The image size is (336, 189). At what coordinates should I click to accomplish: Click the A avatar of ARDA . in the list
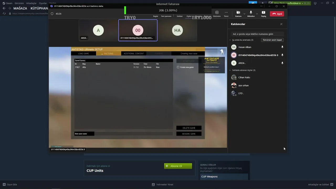[x=234, y=63]
